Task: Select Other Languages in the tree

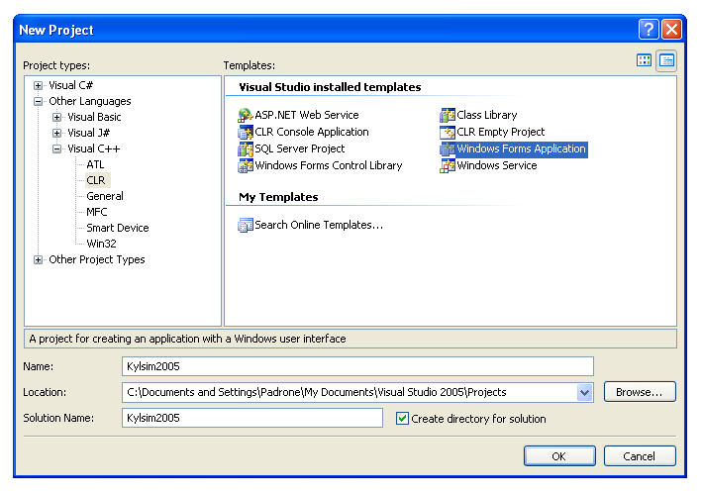Action: point(90,102)
